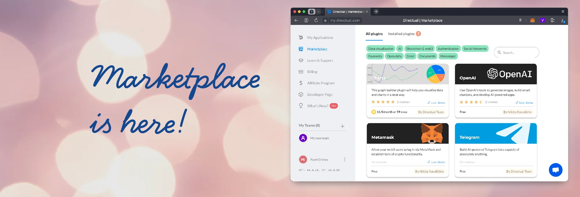Click the OpenAI card star rating
Screen dimensions: 580x197
471,102
